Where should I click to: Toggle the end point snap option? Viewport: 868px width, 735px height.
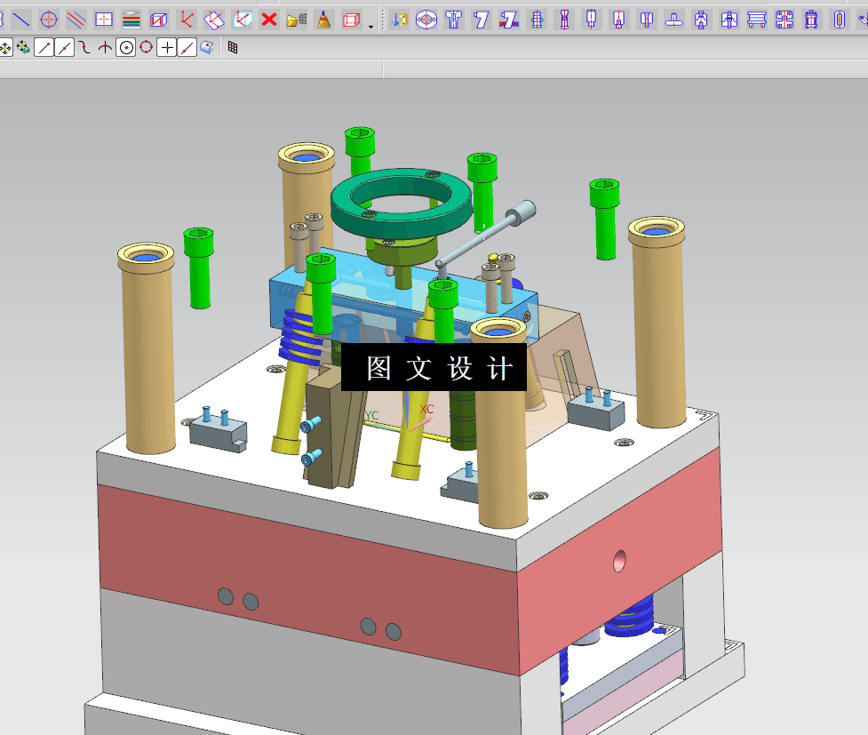44,48
